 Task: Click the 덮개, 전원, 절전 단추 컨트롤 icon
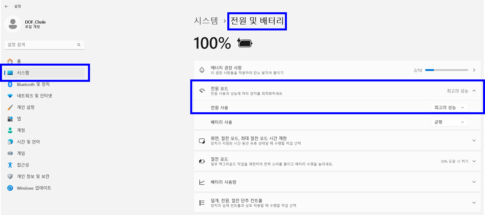[202, 203]
